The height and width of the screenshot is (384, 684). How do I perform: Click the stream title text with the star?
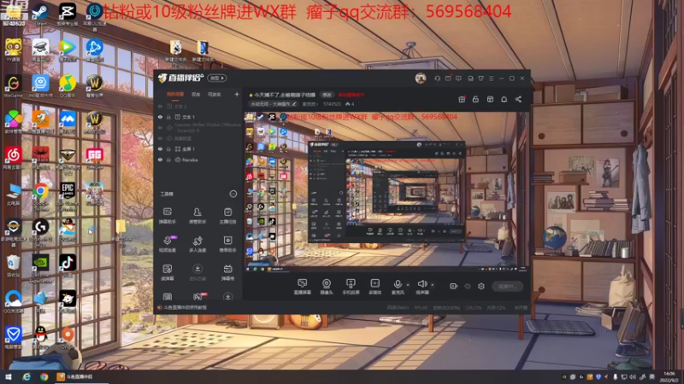pyautogui.click(x=282, y=95)
